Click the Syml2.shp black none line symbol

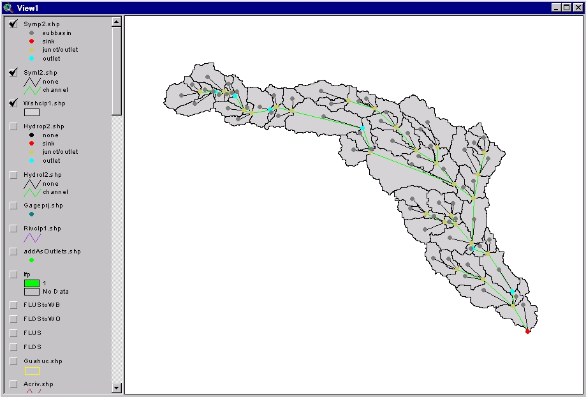pos(32,82)
